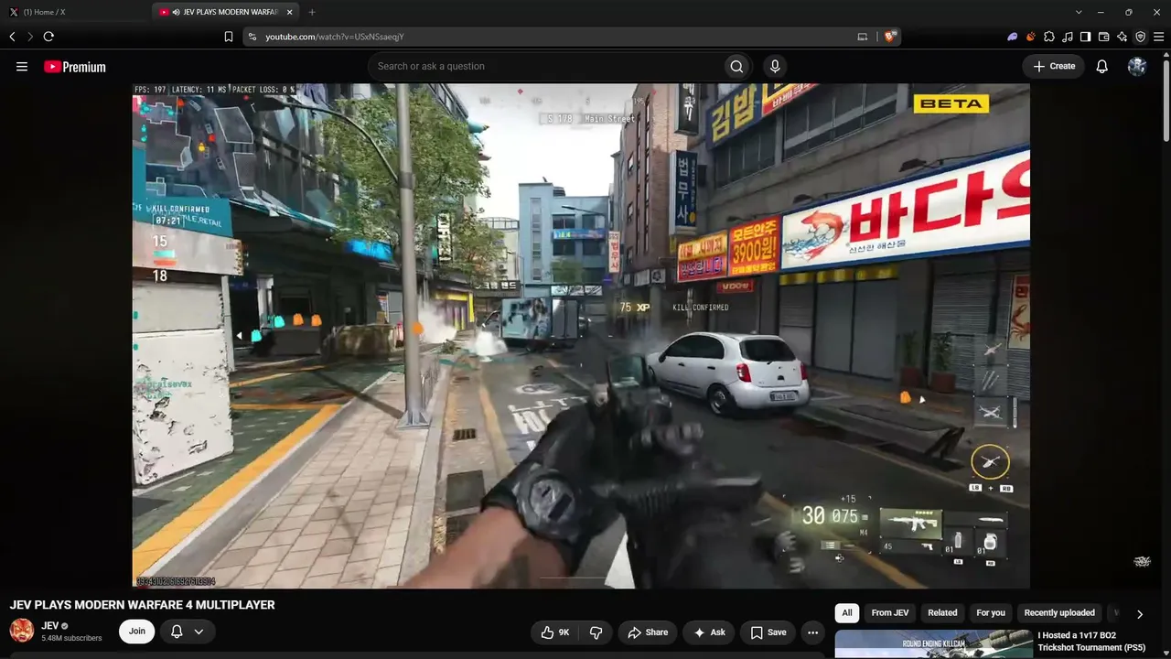This screenshot has width=1171, height=659.
Task: Open the Brave Wallet icon
Action: point(1103,37)
